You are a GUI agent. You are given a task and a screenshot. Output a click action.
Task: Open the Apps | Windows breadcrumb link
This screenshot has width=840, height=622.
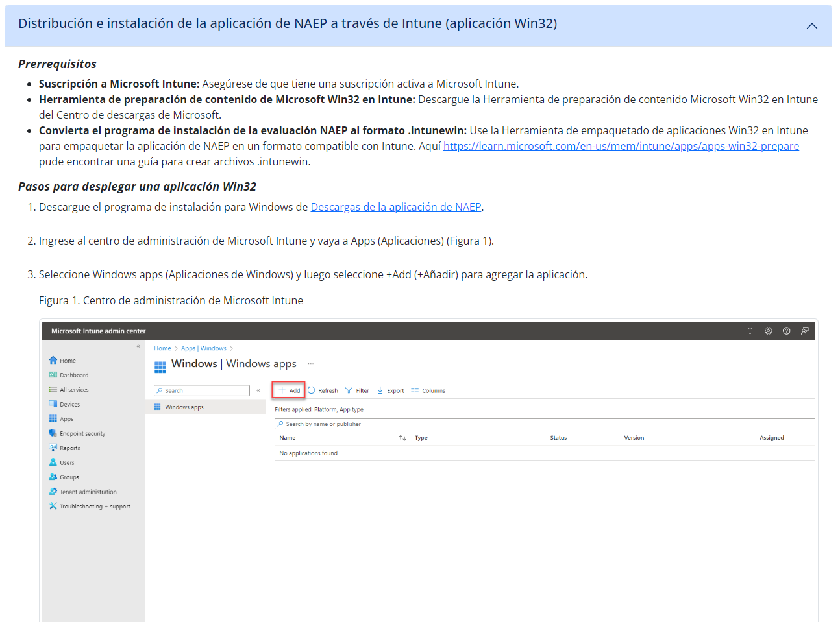204,348
